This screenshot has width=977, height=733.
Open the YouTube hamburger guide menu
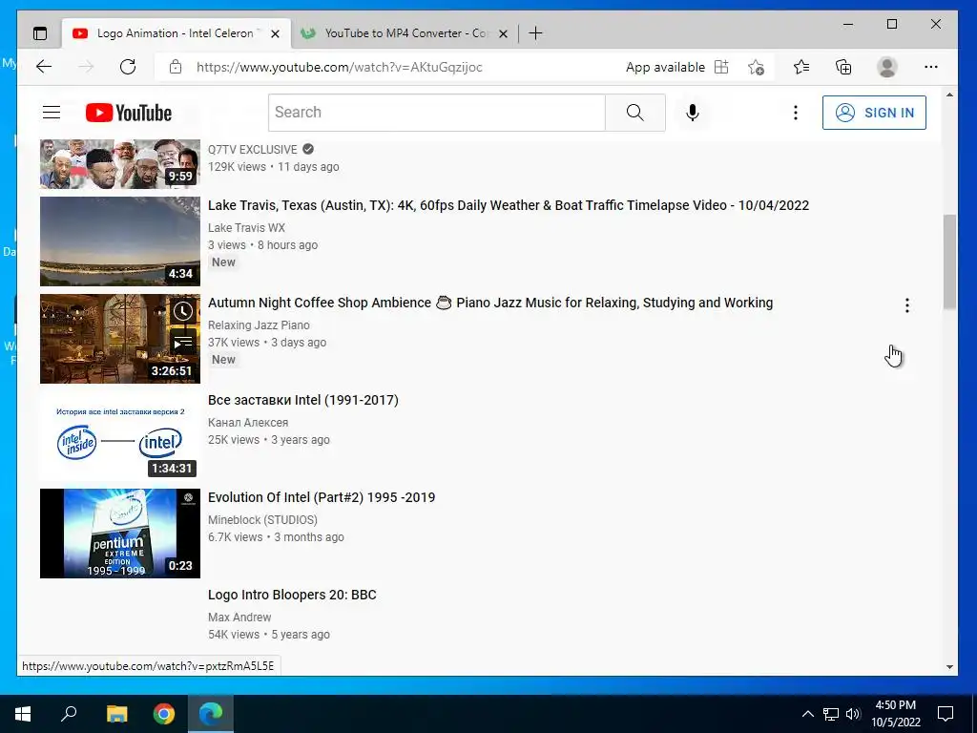(x=52, y=113)
